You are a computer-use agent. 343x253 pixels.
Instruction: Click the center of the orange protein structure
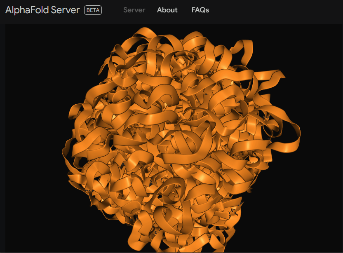coord(177,140)
